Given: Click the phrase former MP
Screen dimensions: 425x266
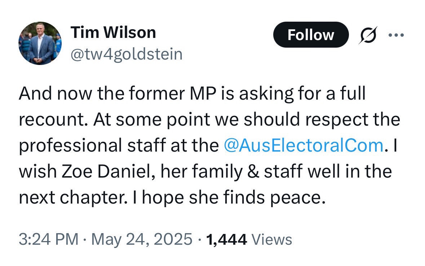Looking at the screenshot, I should tap(170, 94).
